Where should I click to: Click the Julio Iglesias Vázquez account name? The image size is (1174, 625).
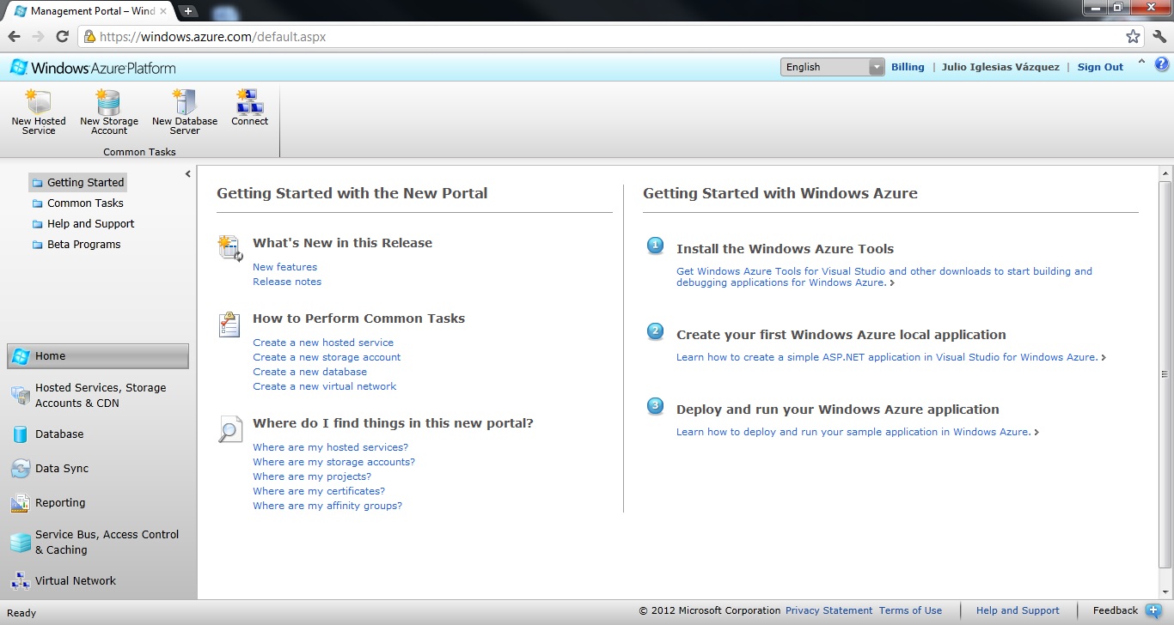click(1000, 67)
